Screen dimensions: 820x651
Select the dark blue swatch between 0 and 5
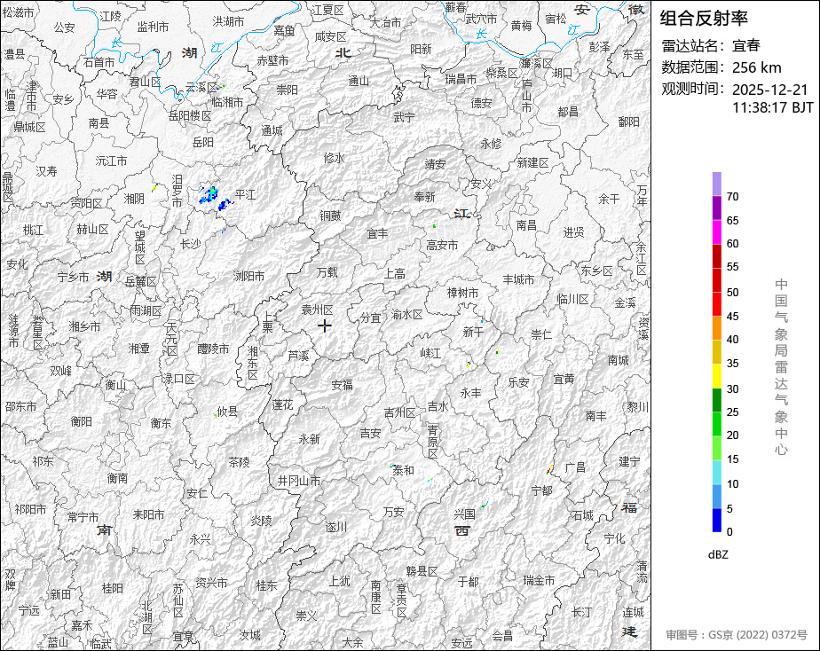tap(716, 521)
